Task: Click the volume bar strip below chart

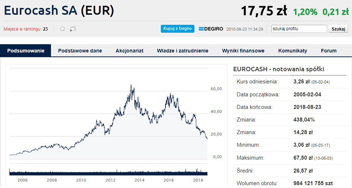Action: coord(108,172)
